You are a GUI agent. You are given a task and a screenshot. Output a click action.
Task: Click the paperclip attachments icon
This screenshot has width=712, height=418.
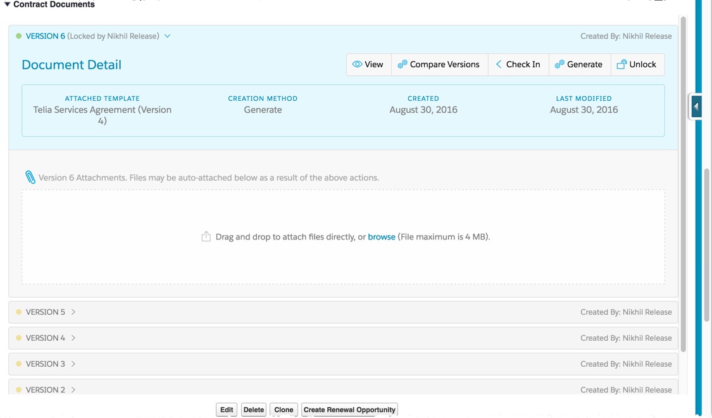coord(30,177)
